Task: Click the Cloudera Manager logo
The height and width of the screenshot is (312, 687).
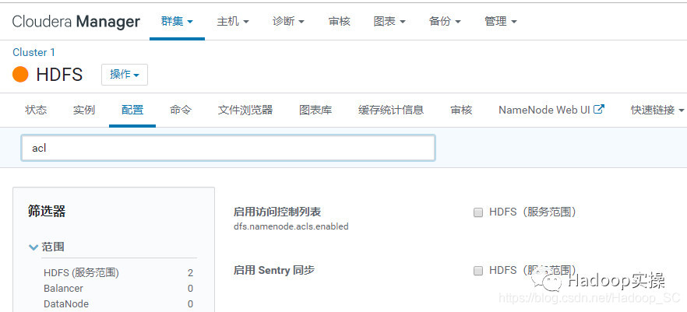Action: pos(76,22)
